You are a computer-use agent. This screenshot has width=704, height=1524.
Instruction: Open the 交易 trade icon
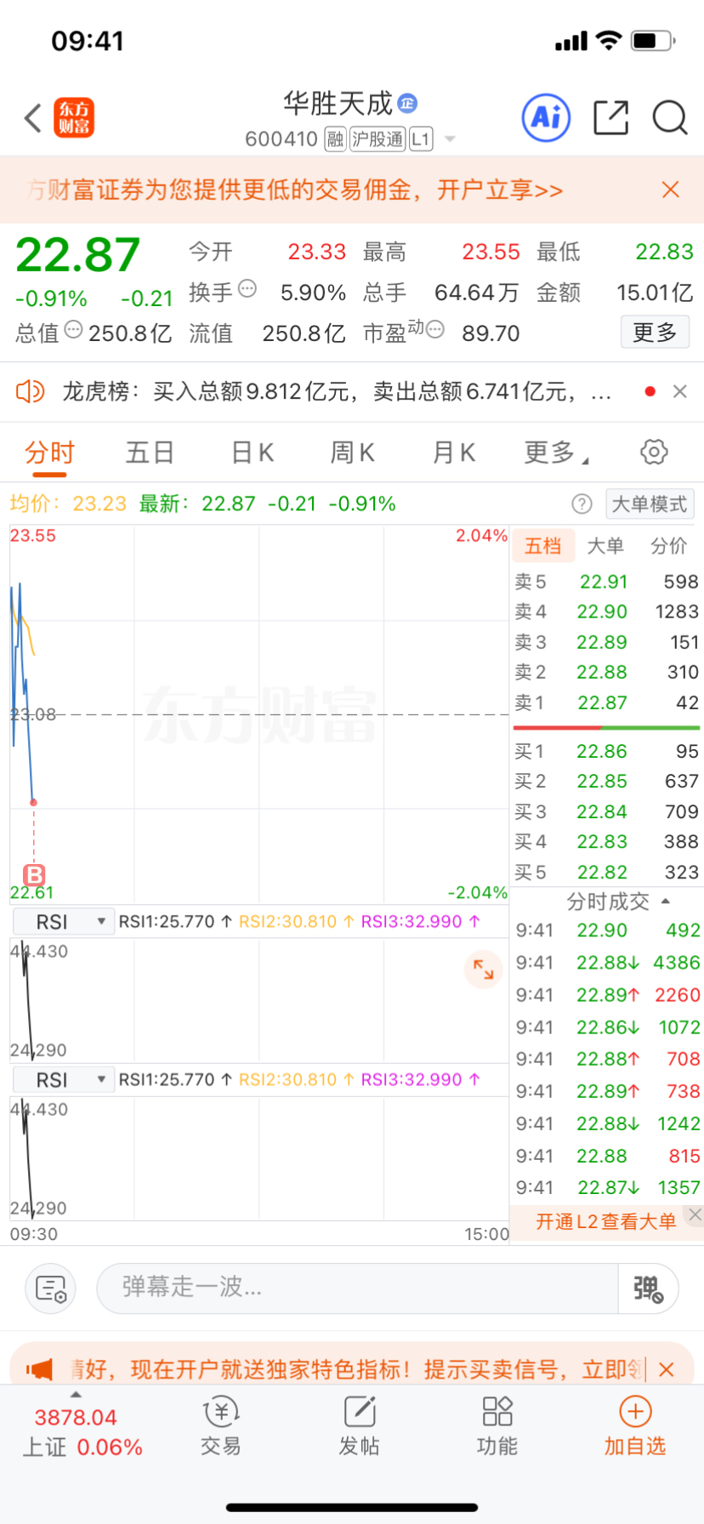coord(221,1427)
